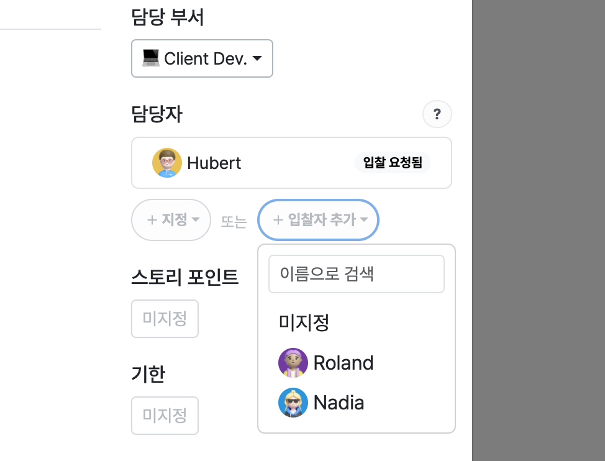Viewport: 605px width, 461px height.
Task: Click the gray overlay to dismiss
Action: click(x=538, y=230)
